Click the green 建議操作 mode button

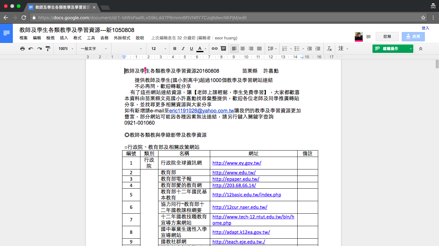pos(390,49)
